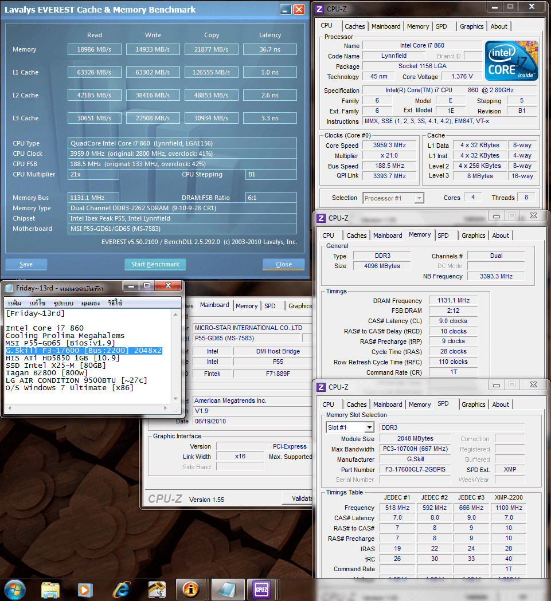Launch Windows Media Player from taskbar

click(x=85, y=590)
